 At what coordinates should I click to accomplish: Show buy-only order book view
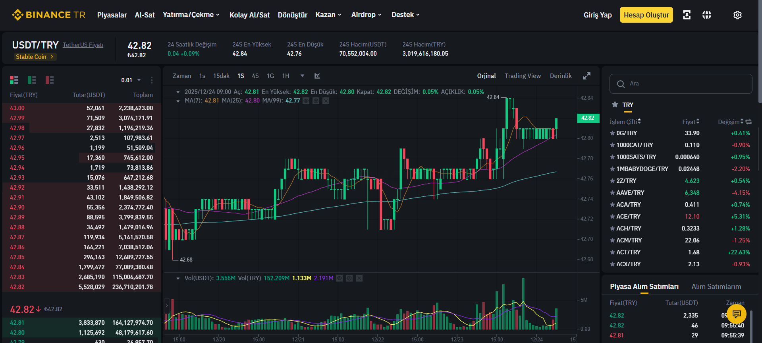pos(32,80)
